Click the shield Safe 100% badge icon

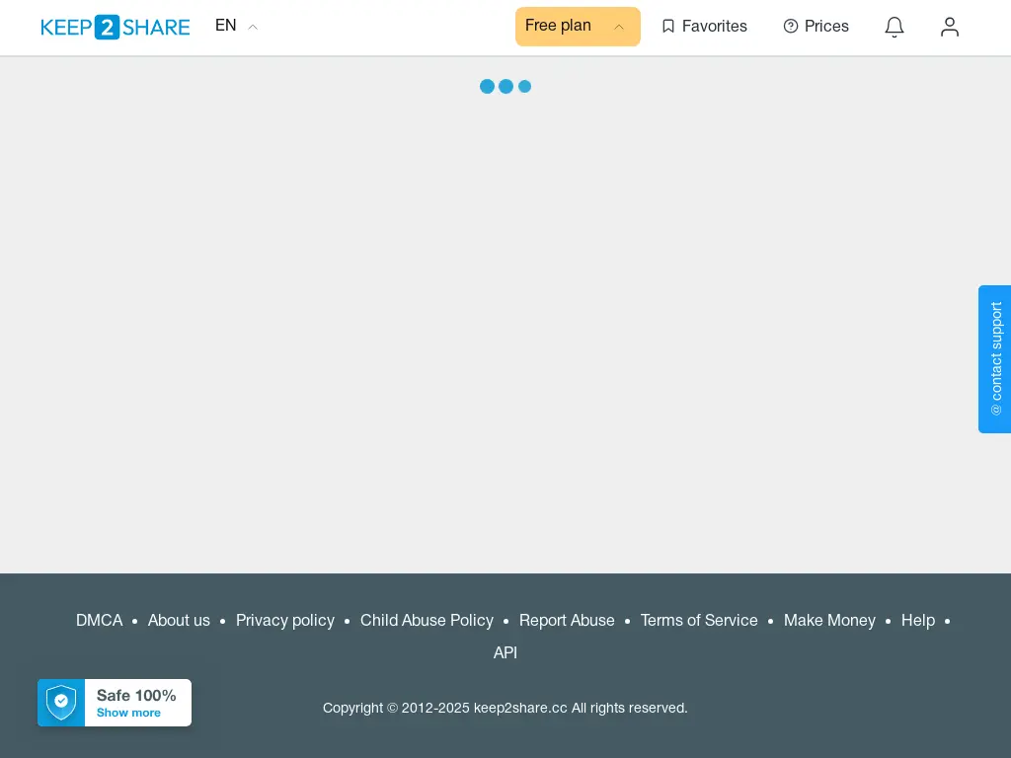click(61, 703)
